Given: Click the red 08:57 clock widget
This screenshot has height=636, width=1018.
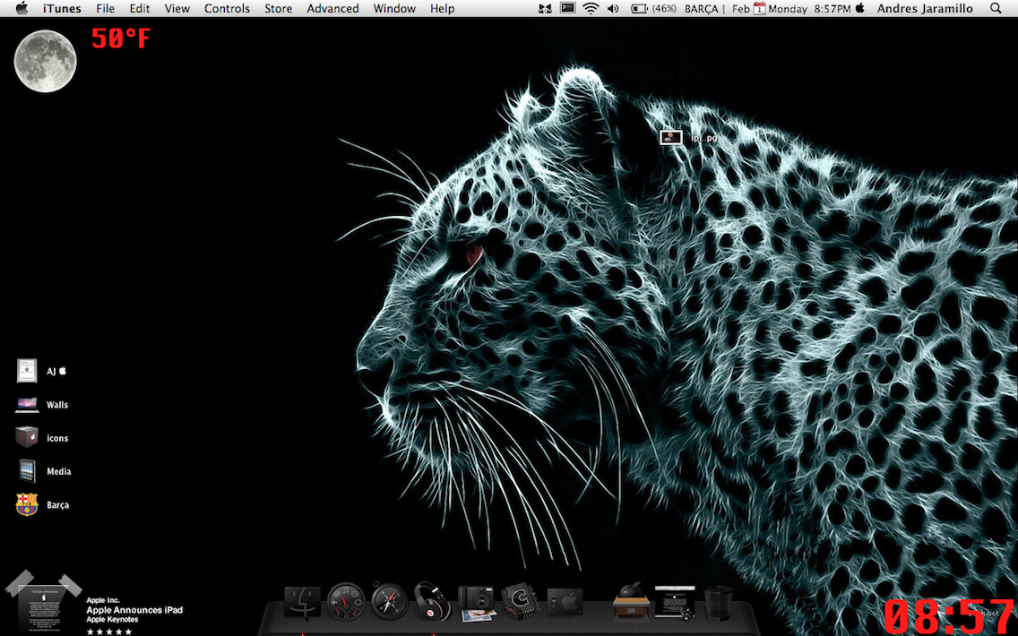Looking at the screenshot, I should coord(948,616).
